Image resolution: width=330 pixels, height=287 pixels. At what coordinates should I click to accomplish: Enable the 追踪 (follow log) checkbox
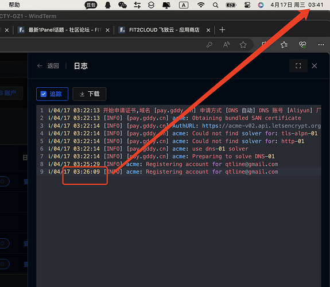pos(44,94)
